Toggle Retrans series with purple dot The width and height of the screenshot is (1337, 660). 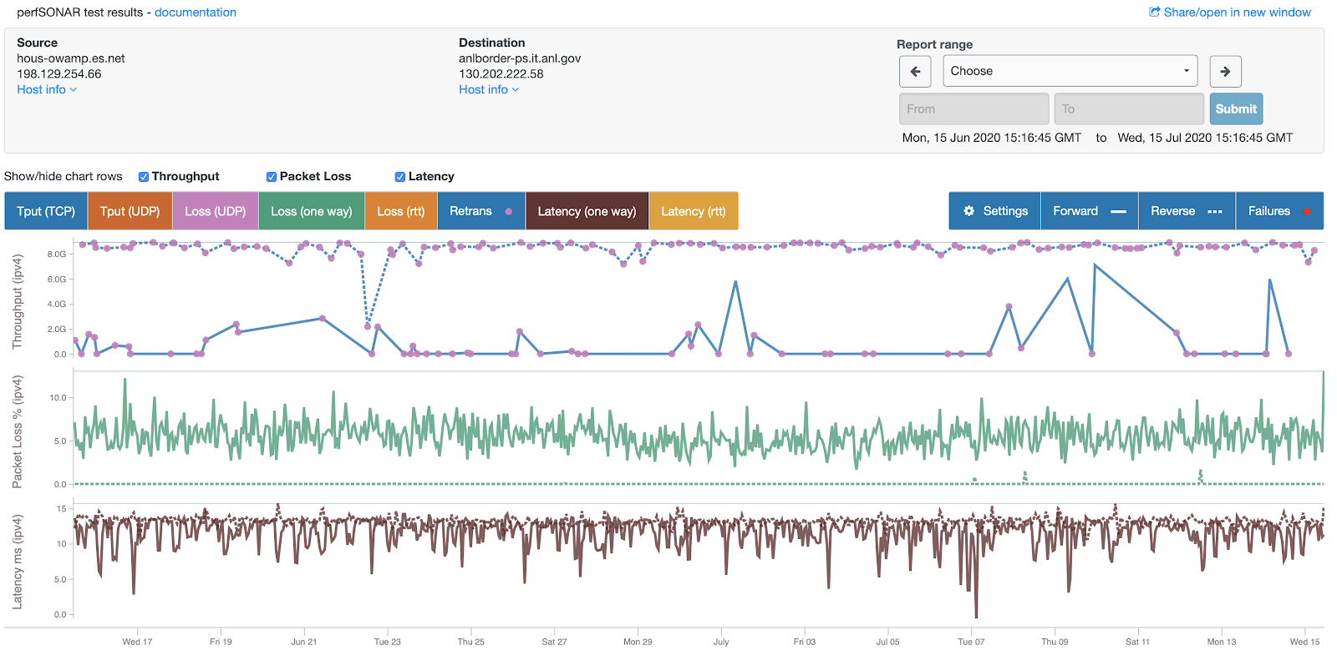point(481,211)
